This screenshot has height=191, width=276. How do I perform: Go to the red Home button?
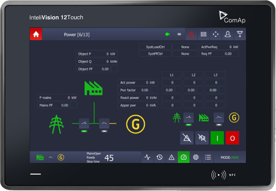pos(36,34)
